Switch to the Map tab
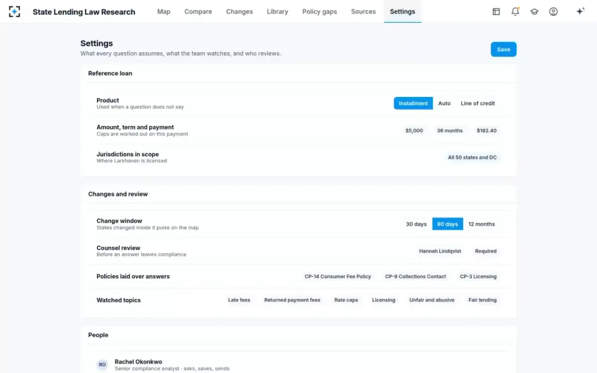 pyautogui.click(x=164, y=11)
